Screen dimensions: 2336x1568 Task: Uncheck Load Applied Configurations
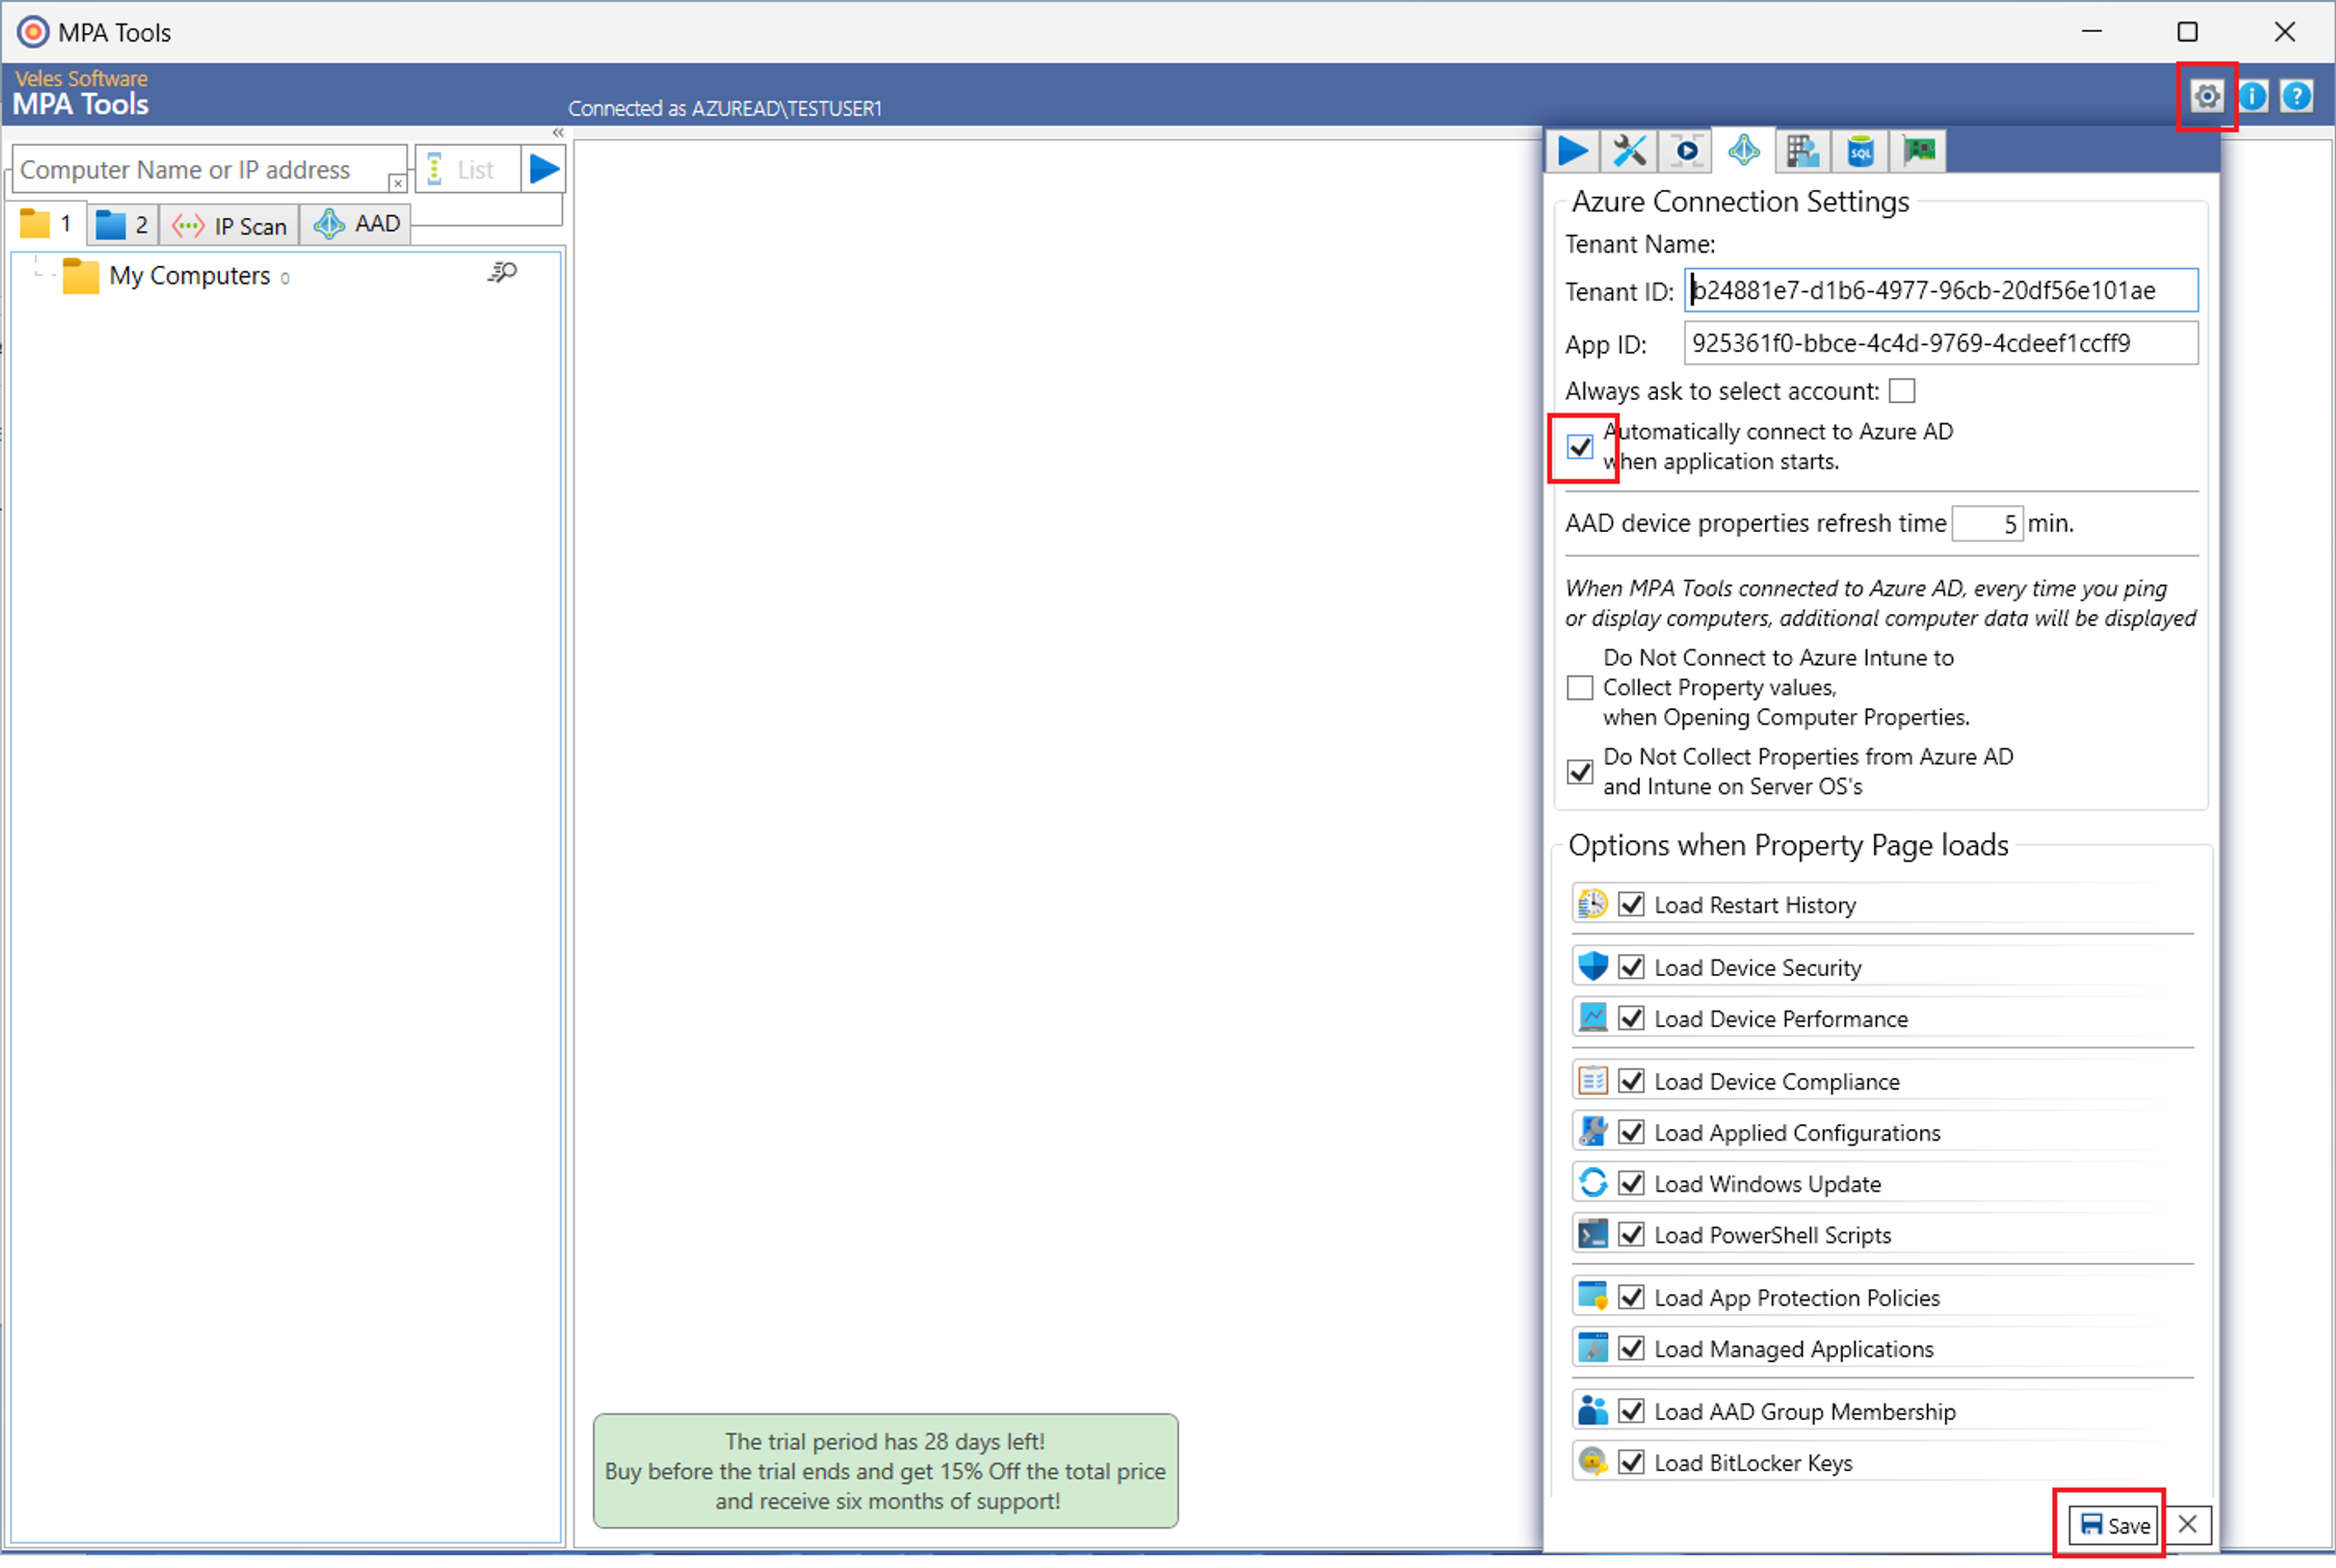1631,1133
